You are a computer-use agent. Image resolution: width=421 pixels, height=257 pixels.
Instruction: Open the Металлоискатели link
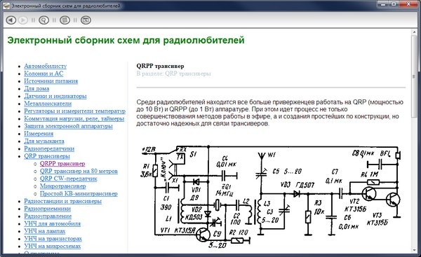click(x=48, y=104)
